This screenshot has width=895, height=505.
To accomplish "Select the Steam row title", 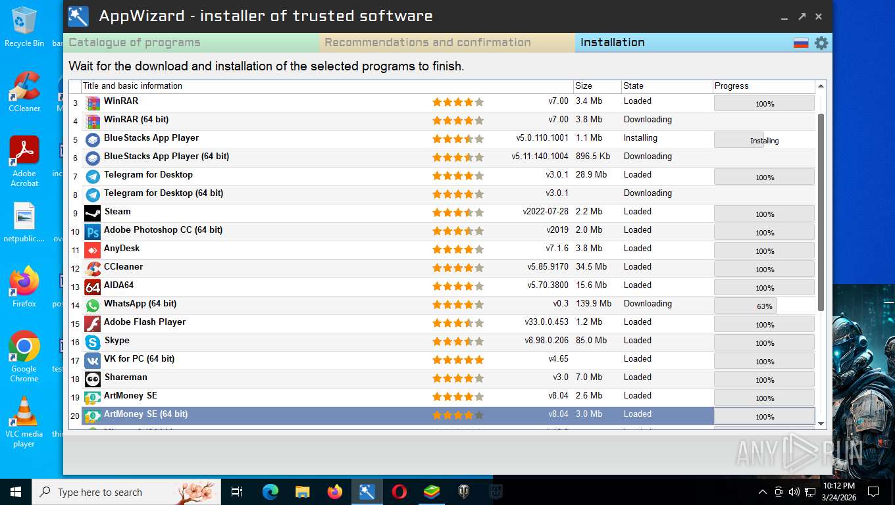I will pos(118,212).
